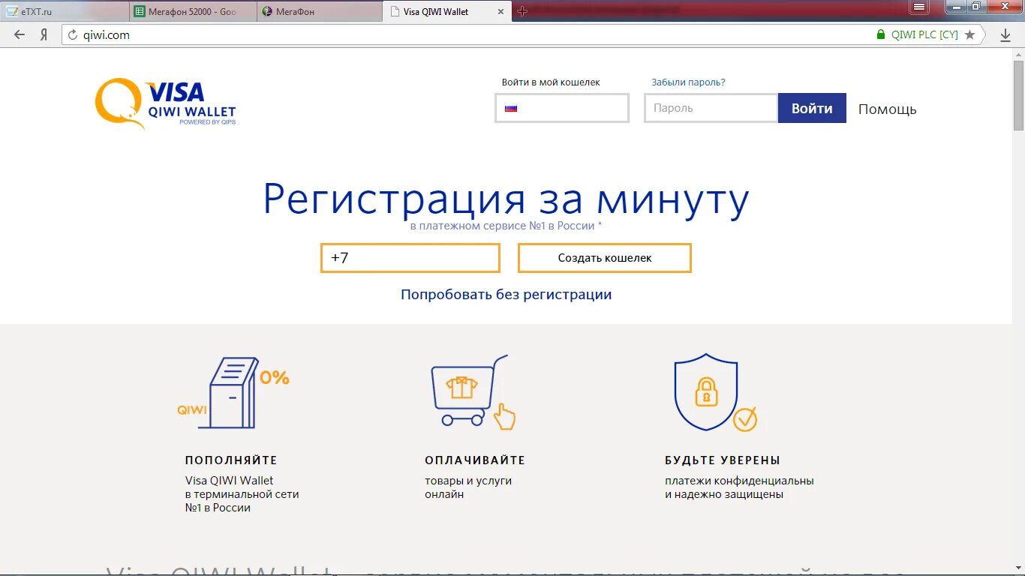Focus the Пароль password field
This screenshot has width=1025, height=576.
click(711, 108)
